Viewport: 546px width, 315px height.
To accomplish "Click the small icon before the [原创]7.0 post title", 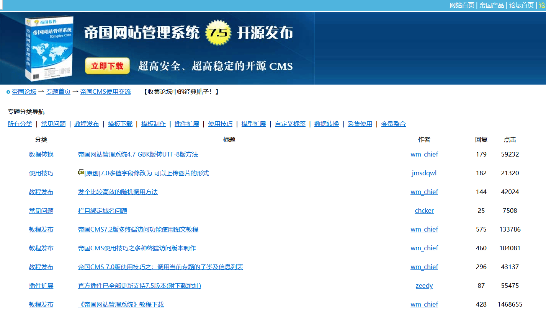I will (x=81, y=173).
